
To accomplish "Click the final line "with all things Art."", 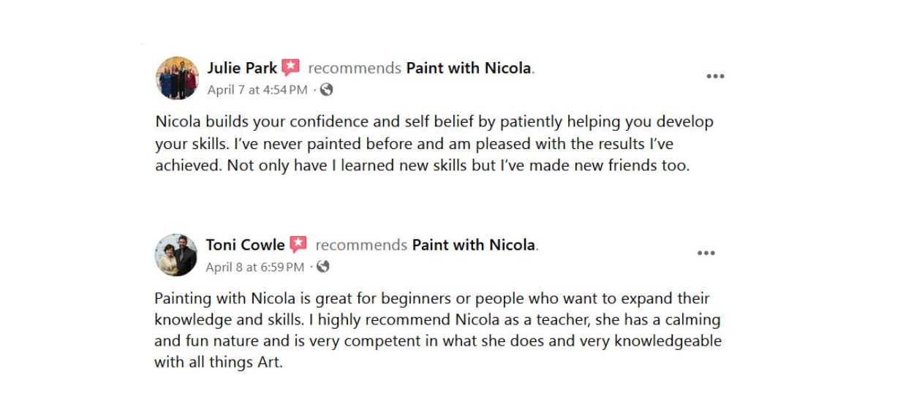I will 218,362.
